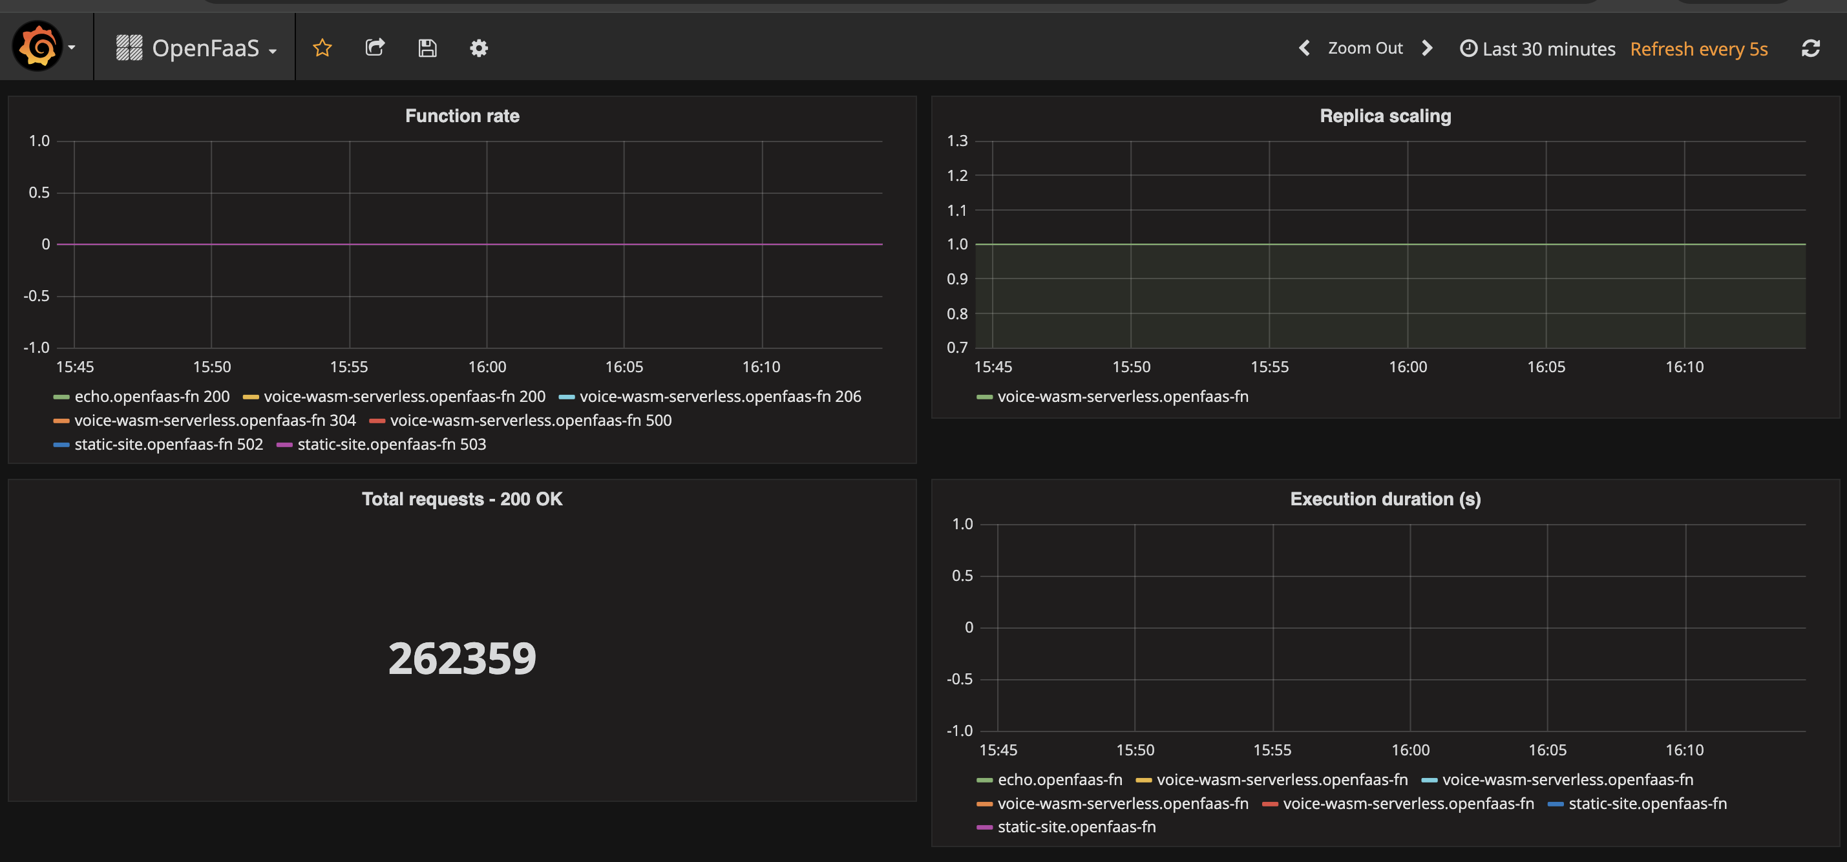The height and width of the screenshot is (862, 1847).
Task: Open the Last 30 minutes time picker
Action: pos(1538,48)
